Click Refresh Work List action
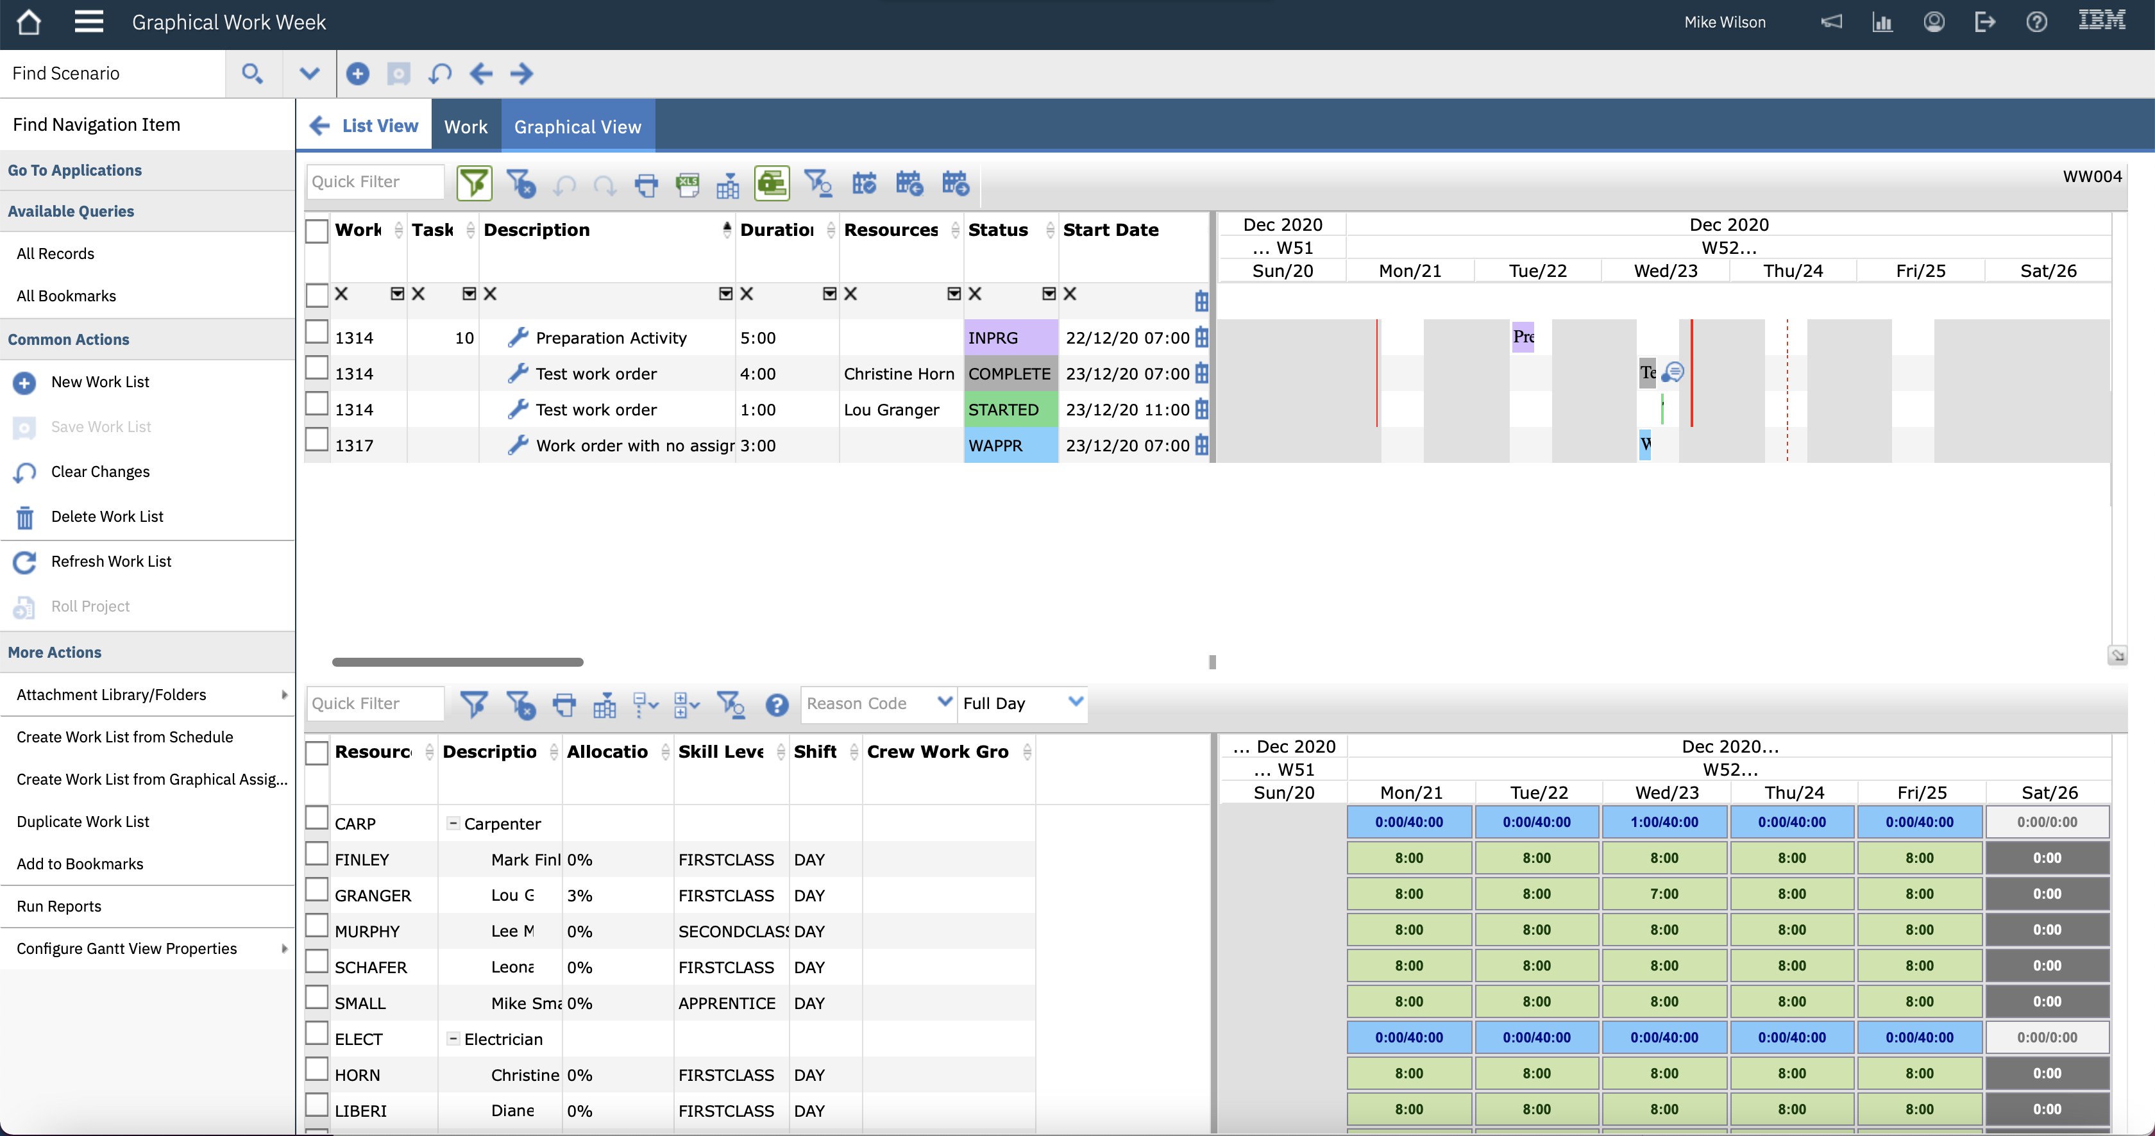The image size is (2155, 1136). (110, 562)
